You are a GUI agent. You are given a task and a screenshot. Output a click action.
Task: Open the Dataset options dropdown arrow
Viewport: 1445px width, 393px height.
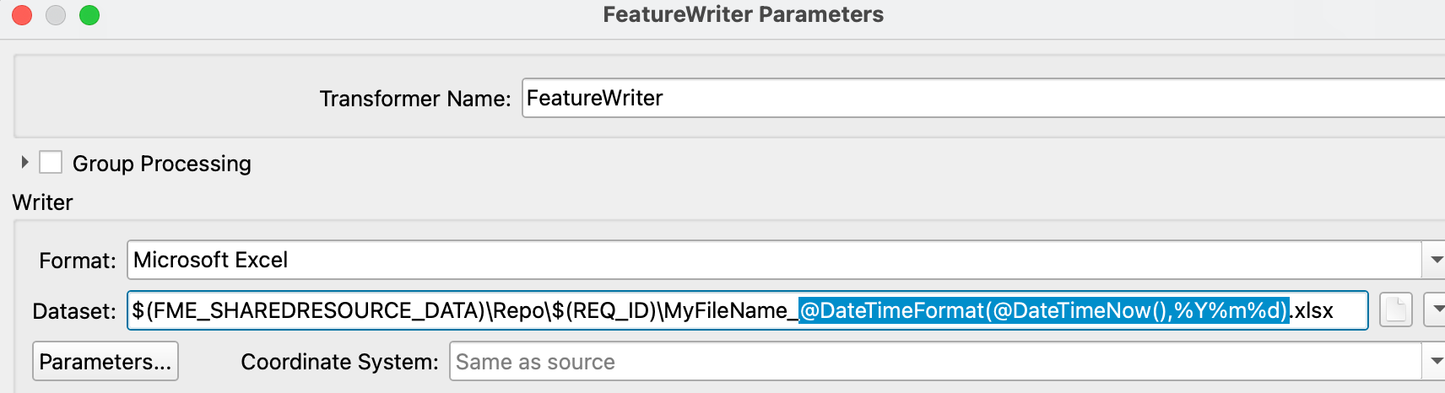click(1436, 310)
